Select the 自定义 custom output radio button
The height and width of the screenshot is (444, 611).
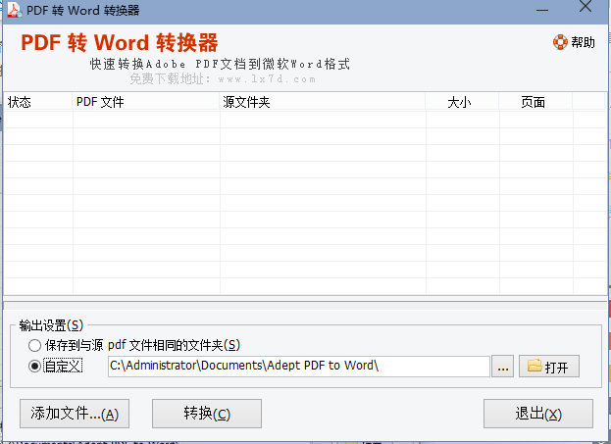(x=34, y=367)
